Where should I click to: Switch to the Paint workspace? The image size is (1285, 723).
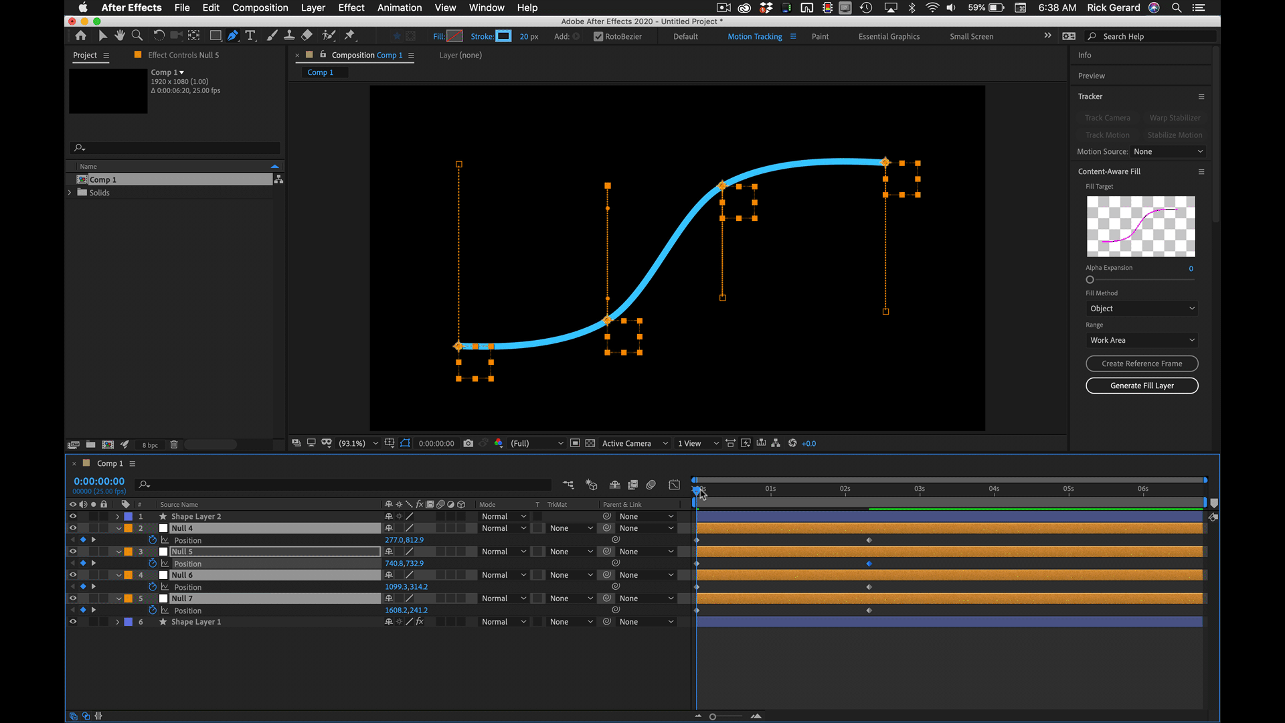[x=820, y=37]
